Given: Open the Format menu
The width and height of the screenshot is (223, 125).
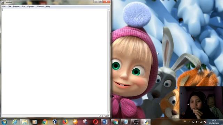Looking at the screenshot, I should 16,7.
